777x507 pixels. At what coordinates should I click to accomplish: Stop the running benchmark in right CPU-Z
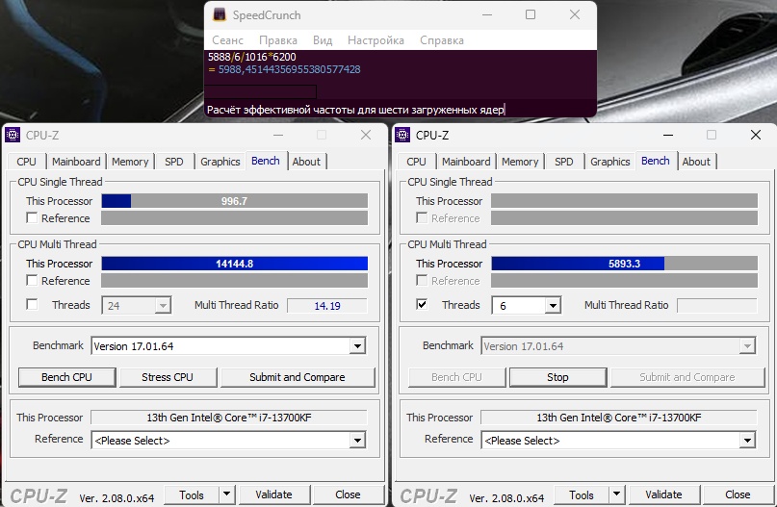[x=557, y=377]
